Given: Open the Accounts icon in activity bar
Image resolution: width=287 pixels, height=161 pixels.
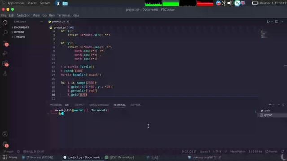Looking at the screenshot, I should pyautogui.click(x=5, y=134).
